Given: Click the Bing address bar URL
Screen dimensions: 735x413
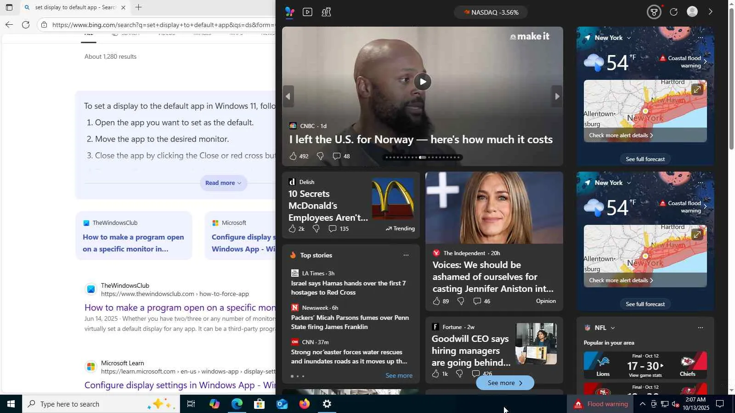Looking at the screenshot, I should [x=163, y=25].
